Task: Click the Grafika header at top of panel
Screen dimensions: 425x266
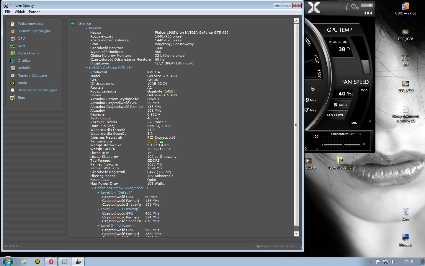Action: (x=84, y=23)
